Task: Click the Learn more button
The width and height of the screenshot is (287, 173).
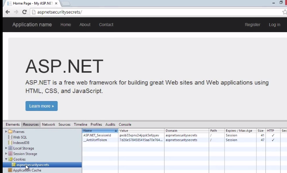Action: point(42,106)
